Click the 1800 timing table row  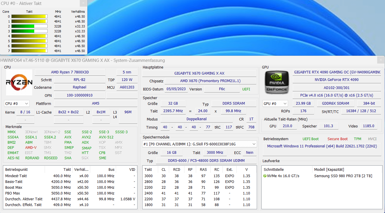pos(200,205)
